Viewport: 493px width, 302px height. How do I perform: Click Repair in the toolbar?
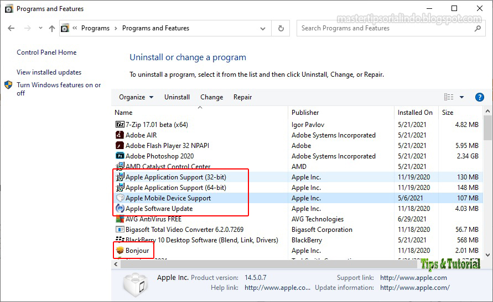point(242,97)
